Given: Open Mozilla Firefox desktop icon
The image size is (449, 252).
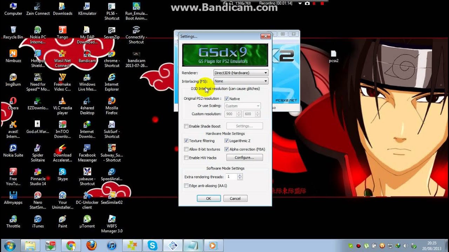Looking at the screenshot, I should pos(112,106).
